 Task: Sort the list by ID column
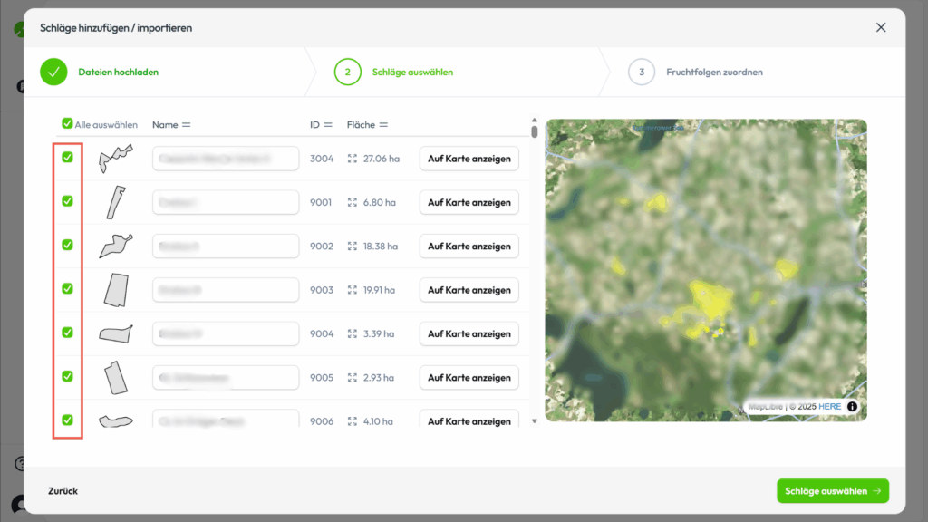tap(327, 125)
